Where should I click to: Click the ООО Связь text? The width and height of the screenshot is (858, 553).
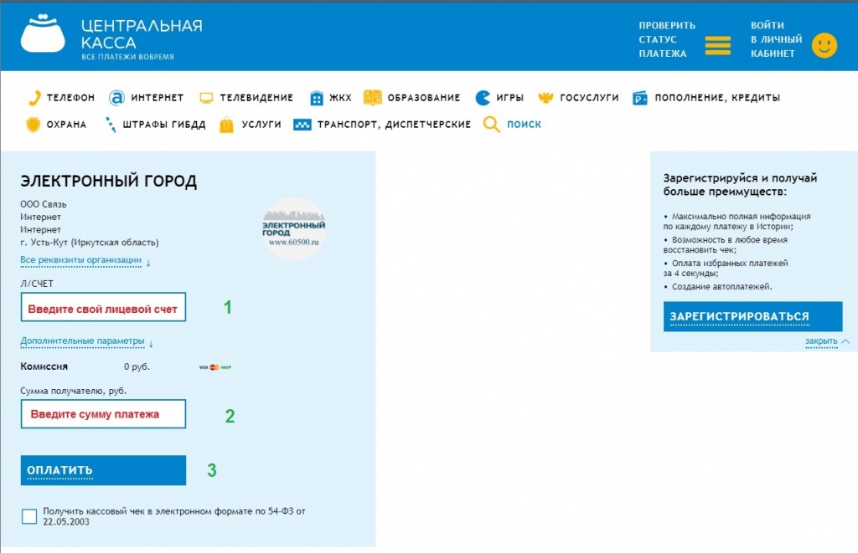(x=44, y=204)
